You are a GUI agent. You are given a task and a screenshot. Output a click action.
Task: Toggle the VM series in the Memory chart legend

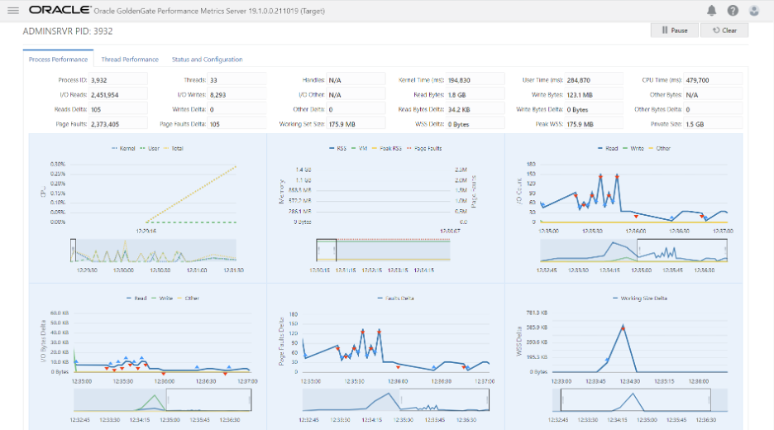360,148
